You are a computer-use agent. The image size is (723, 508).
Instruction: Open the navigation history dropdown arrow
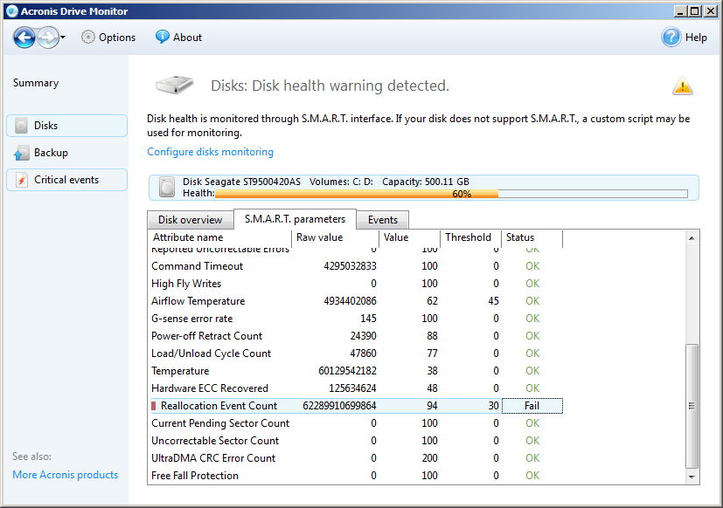[63, 38]
